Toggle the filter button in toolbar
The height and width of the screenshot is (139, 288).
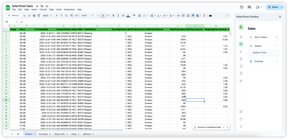[x=193, y=16]
